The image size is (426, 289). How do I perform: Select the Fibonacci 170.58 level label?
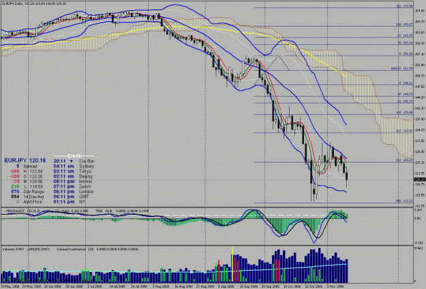point(404,5)
